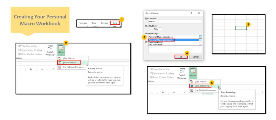Go to the Review ribbon tab
Viewport: 276px width, 120px height.
[x=104, y=23]
